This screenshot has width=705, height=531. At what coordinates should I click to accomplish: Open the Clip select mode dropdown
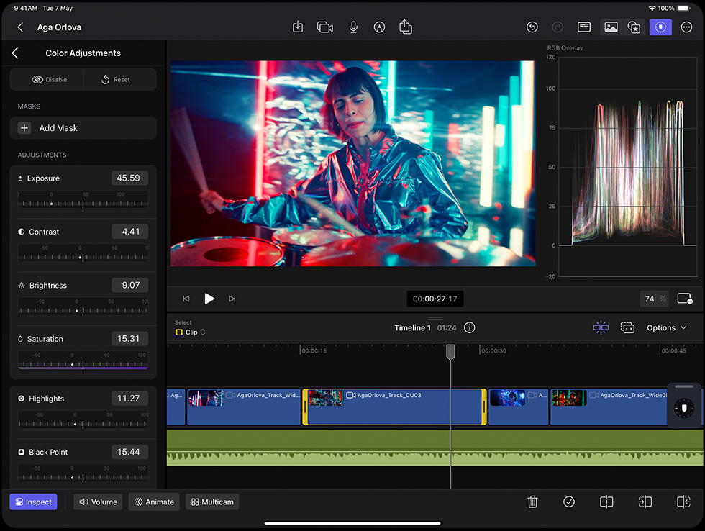point(191,332)
